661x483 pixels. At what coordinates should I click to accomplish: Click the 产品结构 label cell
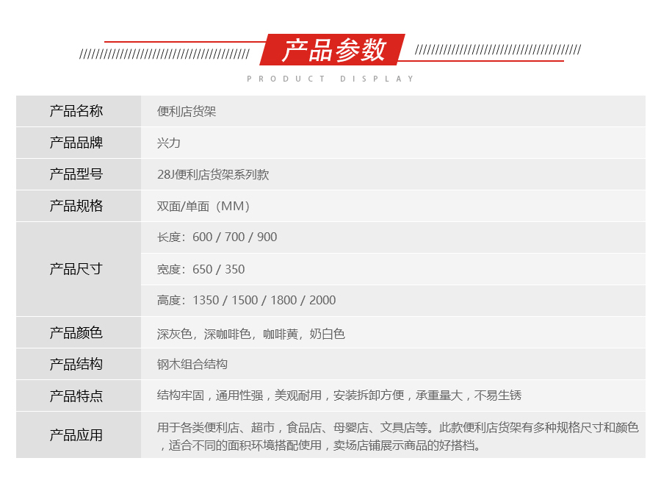[79, 364]
